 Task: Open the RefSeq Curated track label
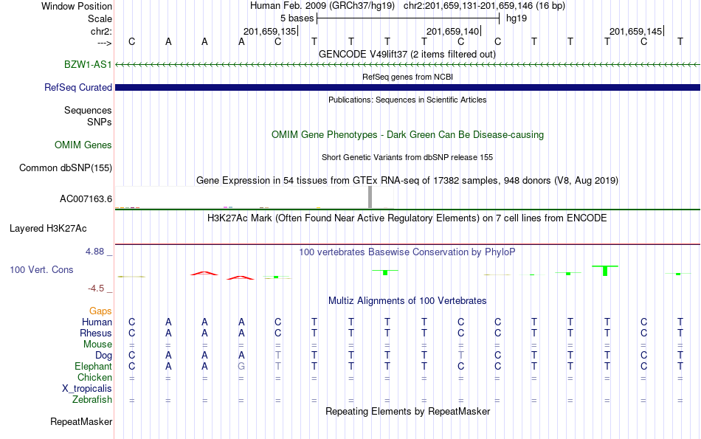tap(78, 87)
